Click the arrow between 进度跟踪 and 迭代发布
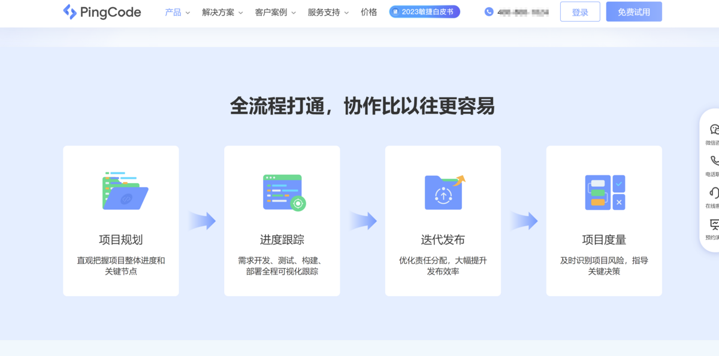The height and width of the screenshot is (356, 719). [363, 220]
